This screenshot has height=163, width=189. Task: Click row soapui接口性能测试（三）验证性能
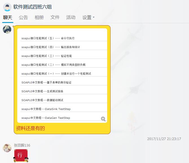pos(64,56)
